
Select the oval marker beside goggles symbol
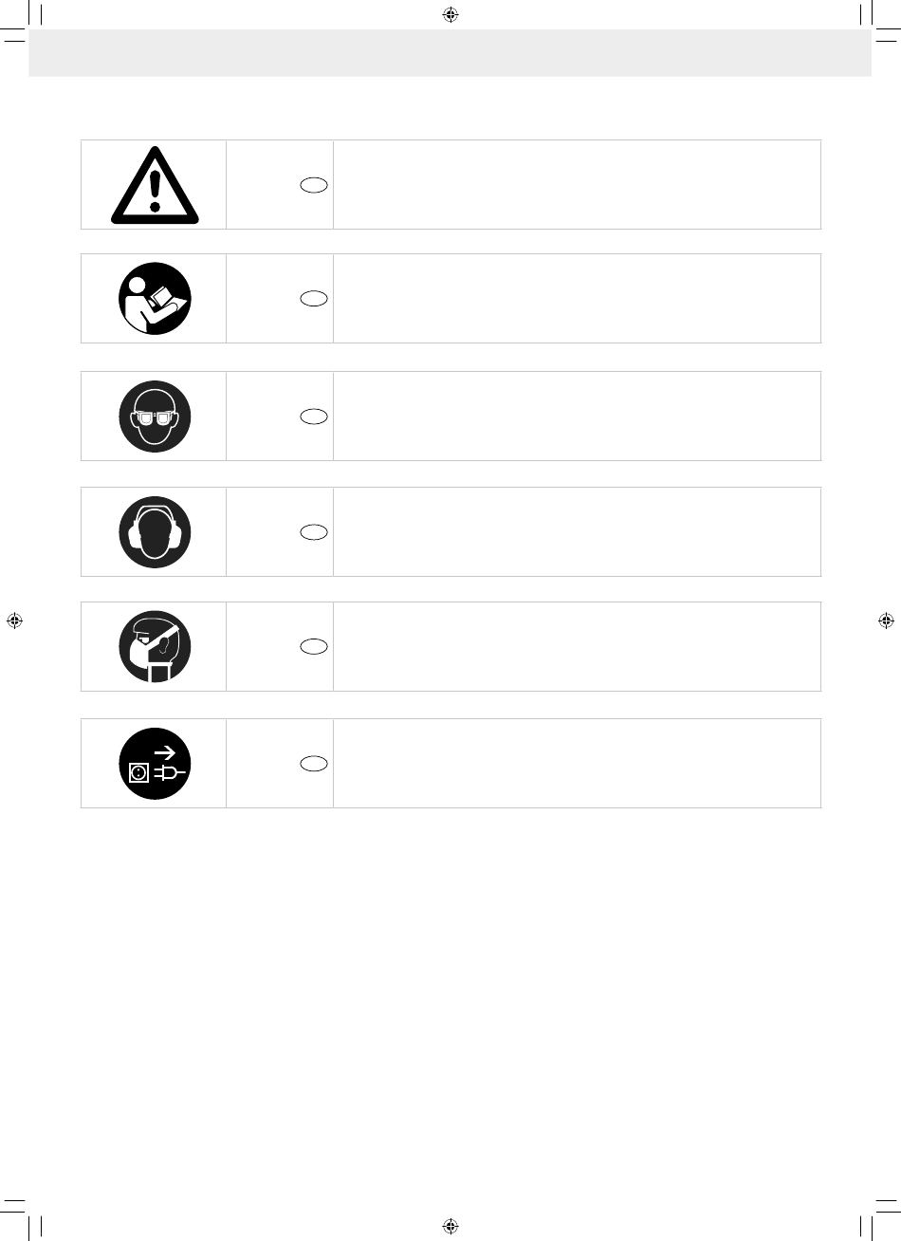(x=315, y=417)
